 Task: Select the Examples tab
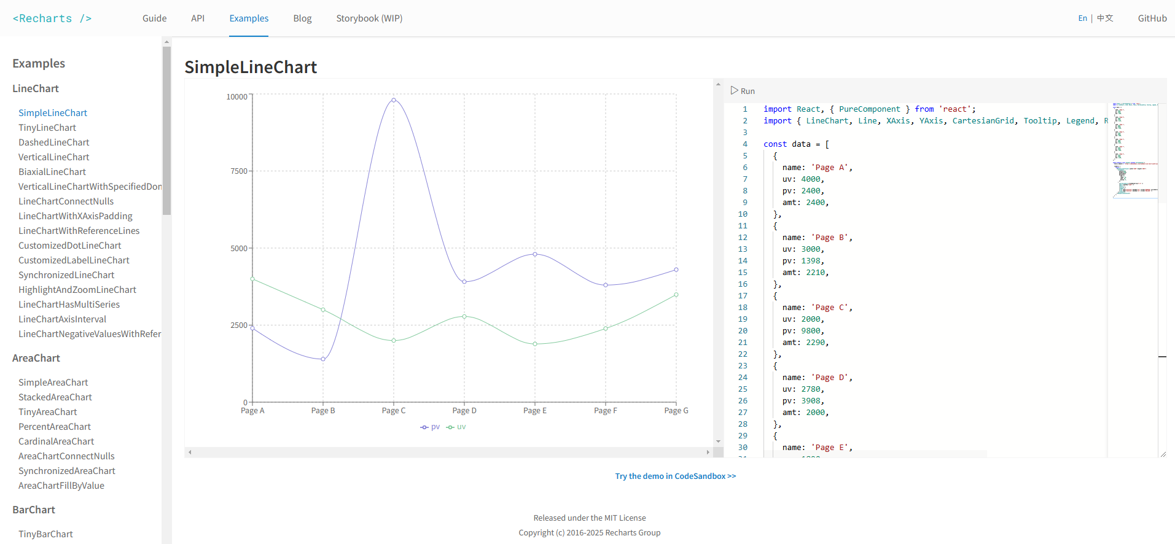click(249, 18)
